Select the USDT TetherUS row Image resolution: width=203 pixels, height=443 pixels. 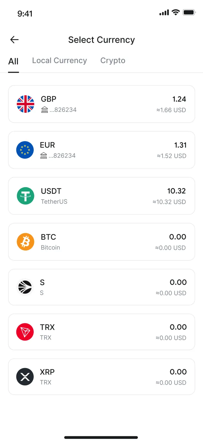pos(101,195)
